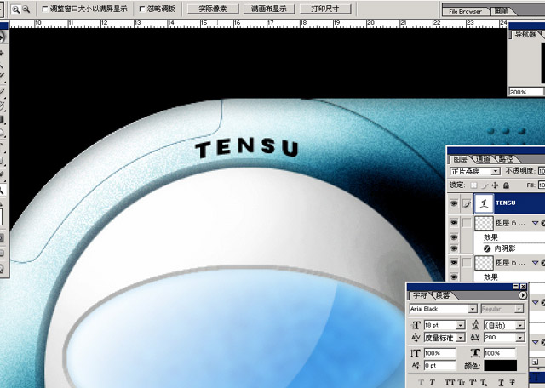Toggle small caps text style
545x388 pixels.
(462, 383)
